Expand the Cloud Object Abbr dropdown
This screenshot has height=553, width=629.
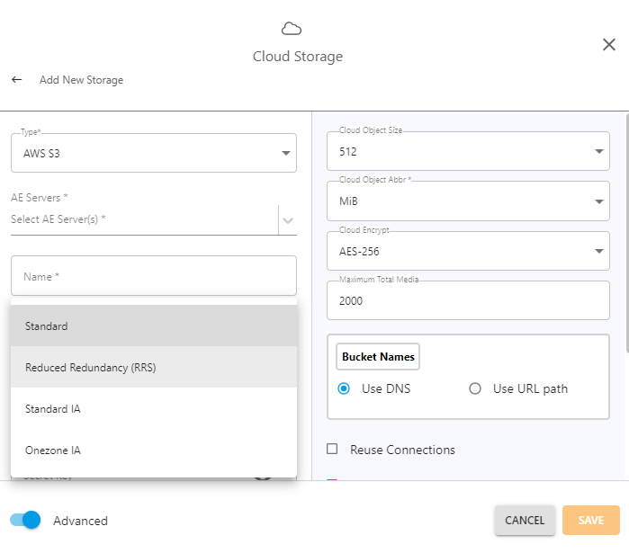(x=468, y=201)
